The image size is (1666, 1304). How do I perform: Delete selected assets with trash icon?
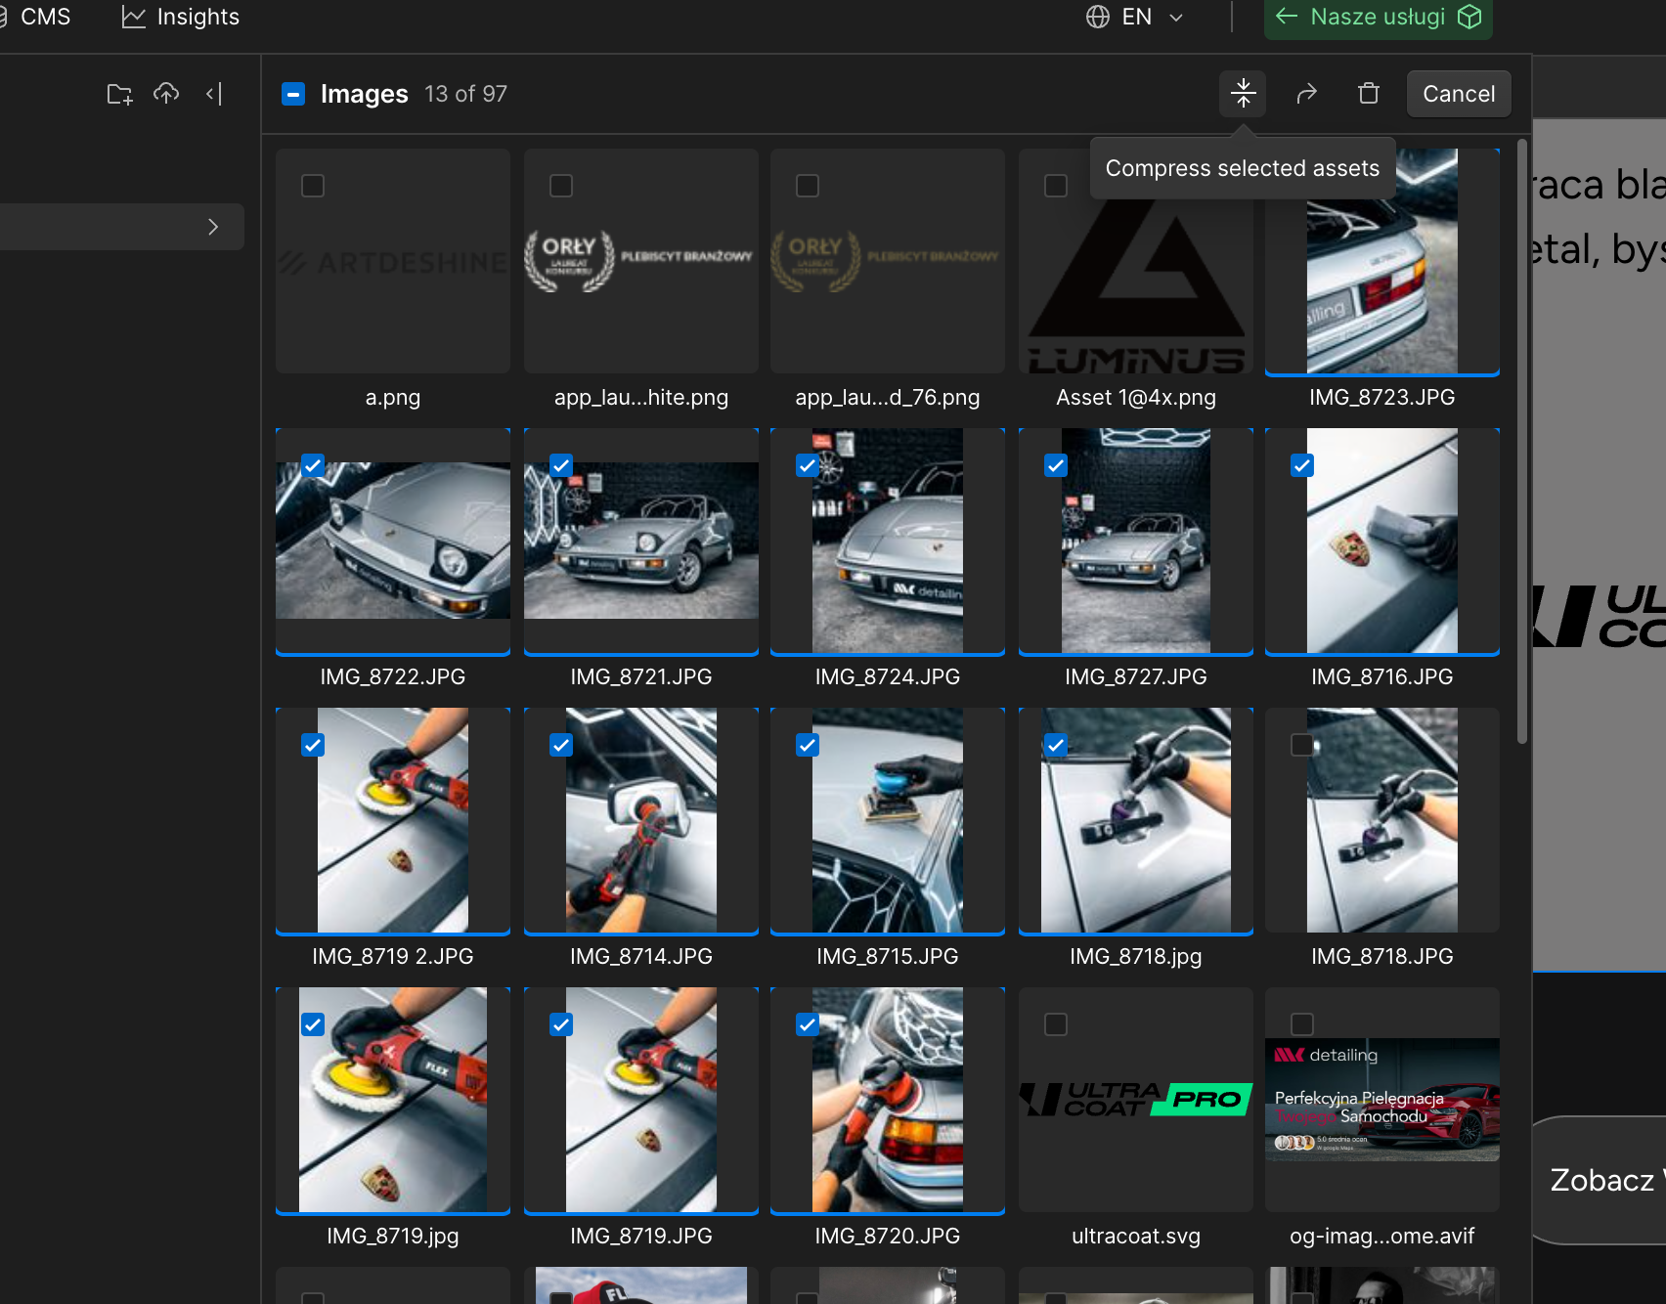tap(1369, 94)
